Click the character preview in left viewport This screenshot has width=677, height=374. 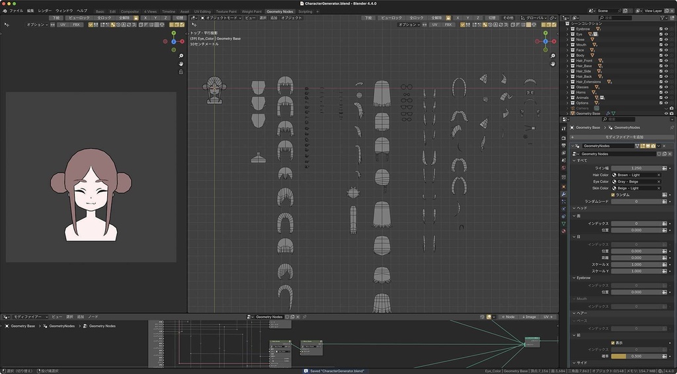[91, 195]
